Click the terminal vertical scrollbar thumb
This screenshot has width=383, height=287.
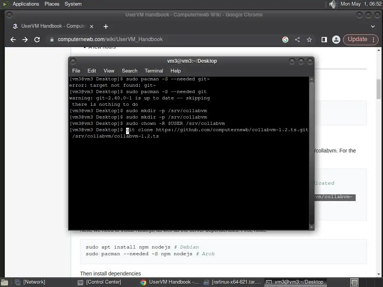tap(312, 153)
